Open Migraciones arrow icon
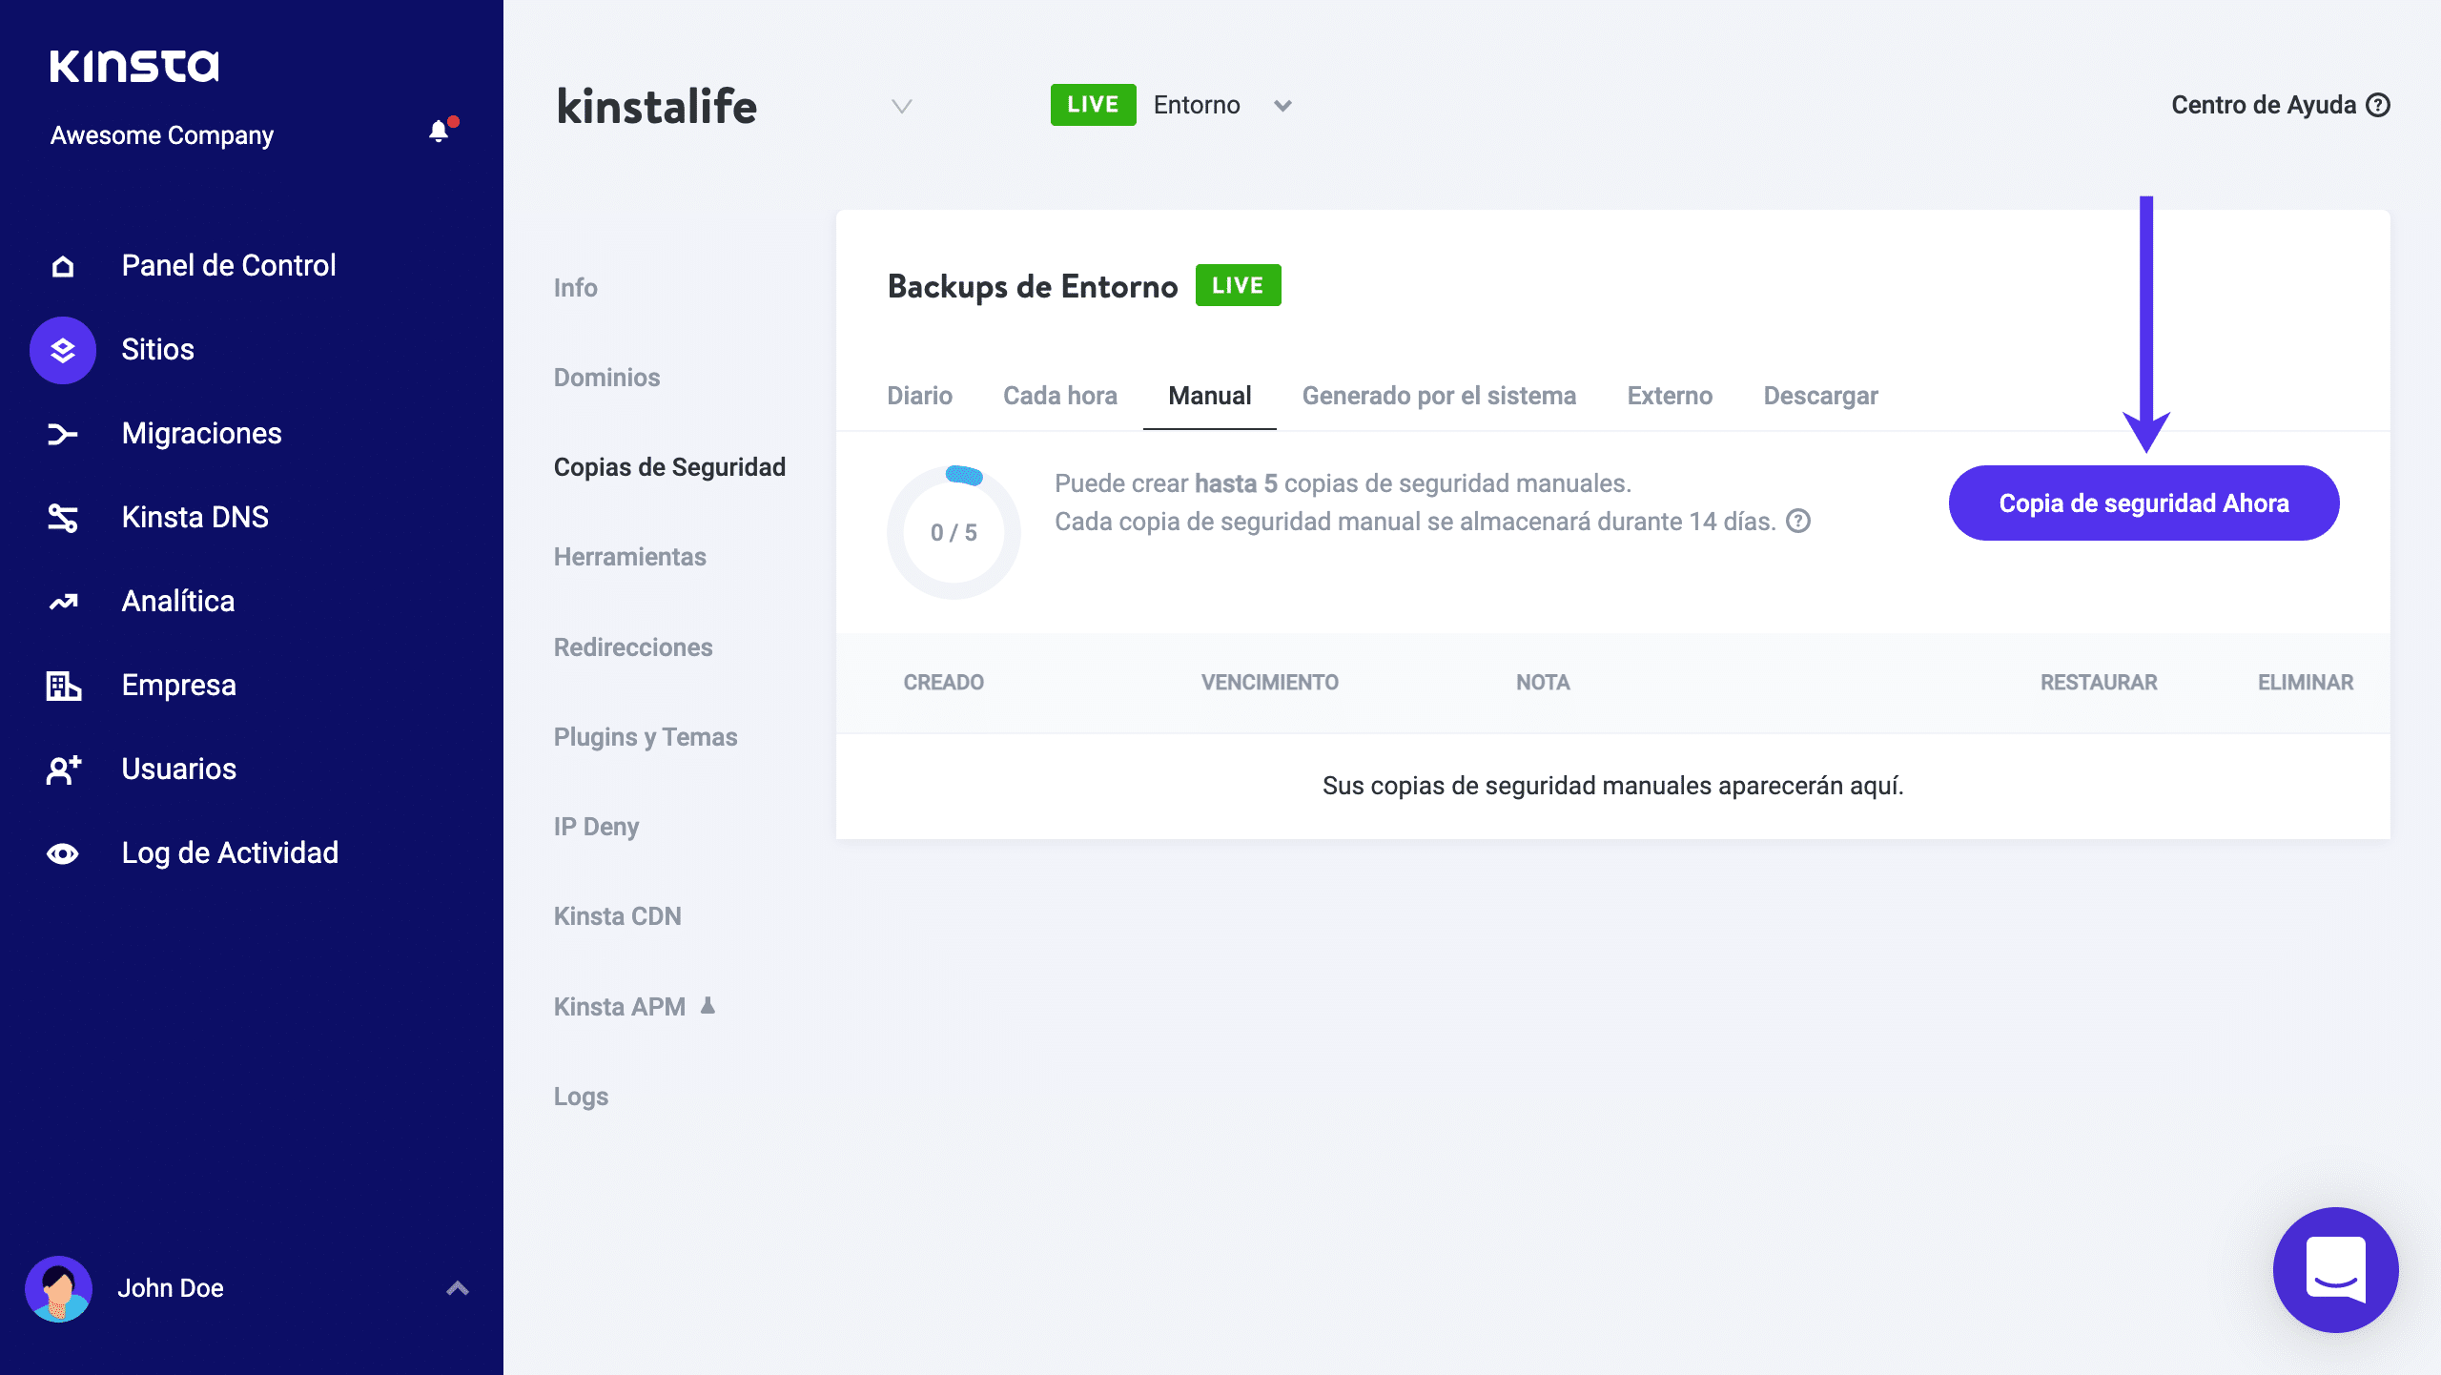Screen dimensions: 2441x1375 click(x=63, y=434)
